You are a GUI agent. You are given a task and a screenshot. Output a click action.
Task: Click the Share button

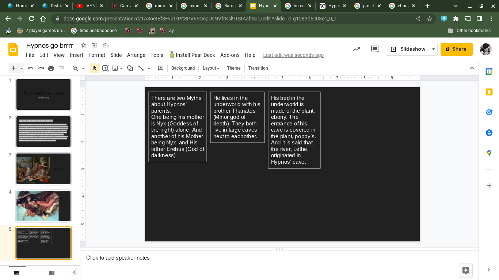tap(456, 49)
